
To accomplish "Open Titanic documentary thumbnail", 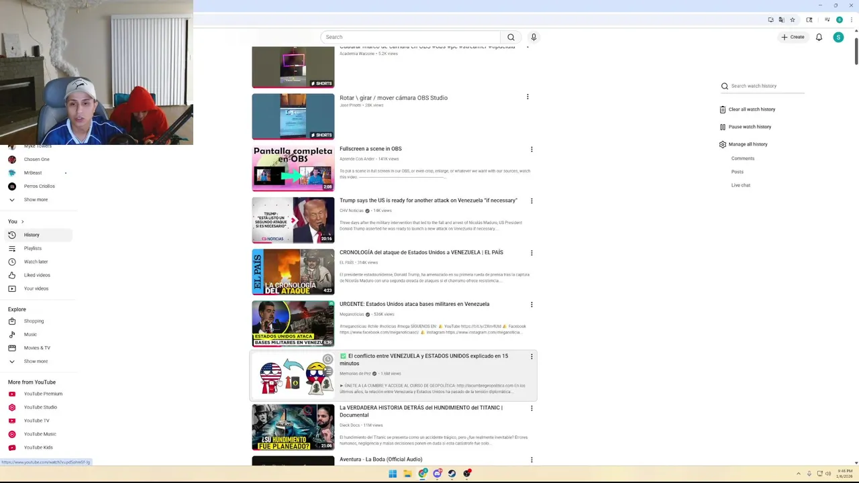I will click(x=293, y=427).
